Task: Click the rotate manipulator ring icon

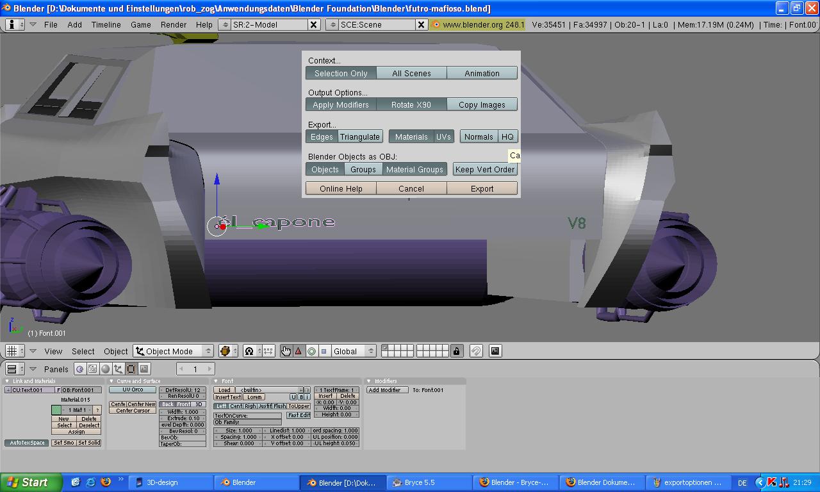Action: point(311,351)
